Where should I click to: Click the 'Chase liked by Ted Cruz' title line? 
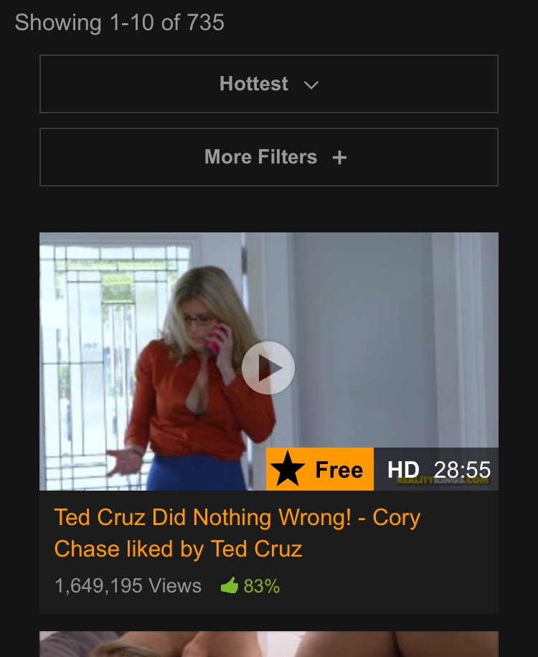click(x=178, y=549)
